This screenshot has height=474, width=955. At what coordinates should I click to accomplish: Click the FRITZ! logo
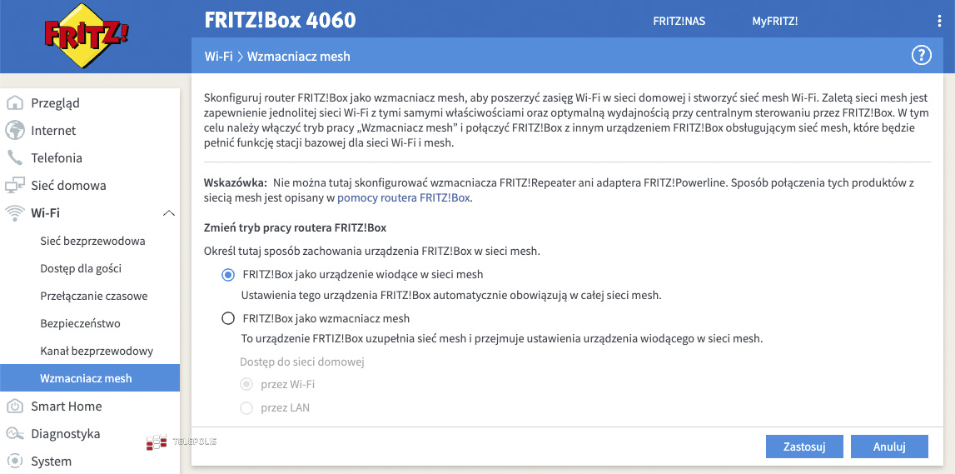pyautogui.click(x=87, y=37)
